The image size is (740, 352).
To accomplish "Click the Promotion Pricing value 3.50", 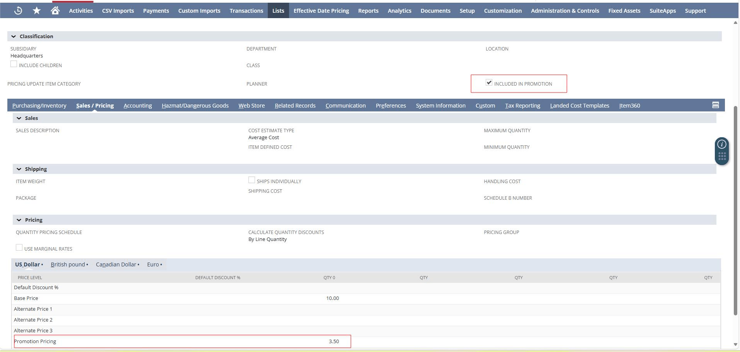I will pyautogui.click(x=333, y=342).
